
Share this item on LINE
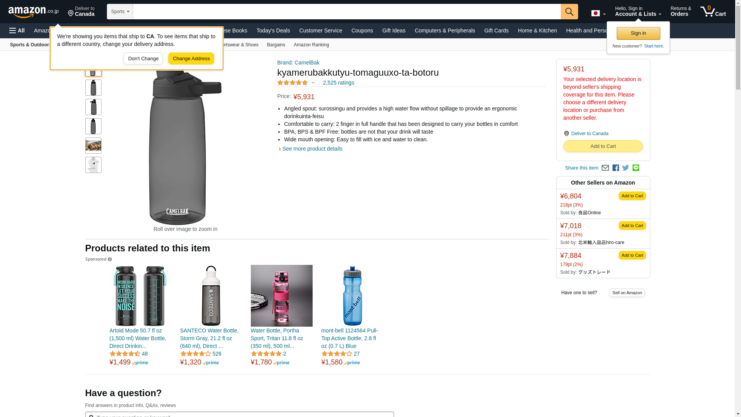tap(636, 168)
